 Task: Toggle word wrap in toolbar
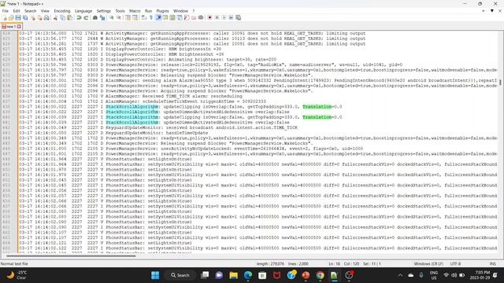click(143, 17)
